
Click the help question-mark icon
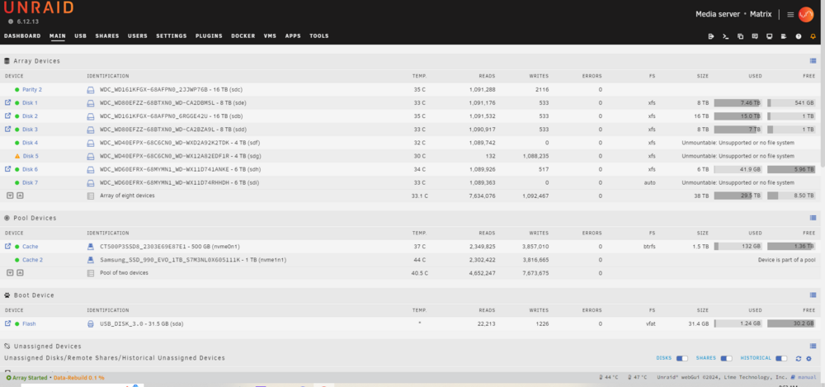(x=798, y=36)
